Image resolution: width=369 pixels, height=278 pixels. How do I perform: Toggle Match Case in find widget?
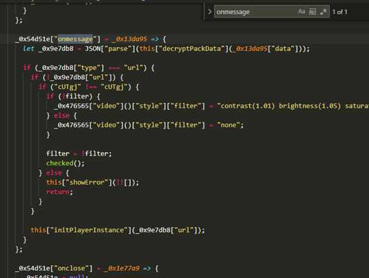click(x=302, y=11)
